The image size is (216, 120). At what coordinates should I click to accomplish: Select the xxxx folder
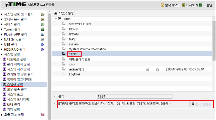click(x=72, y=64)
